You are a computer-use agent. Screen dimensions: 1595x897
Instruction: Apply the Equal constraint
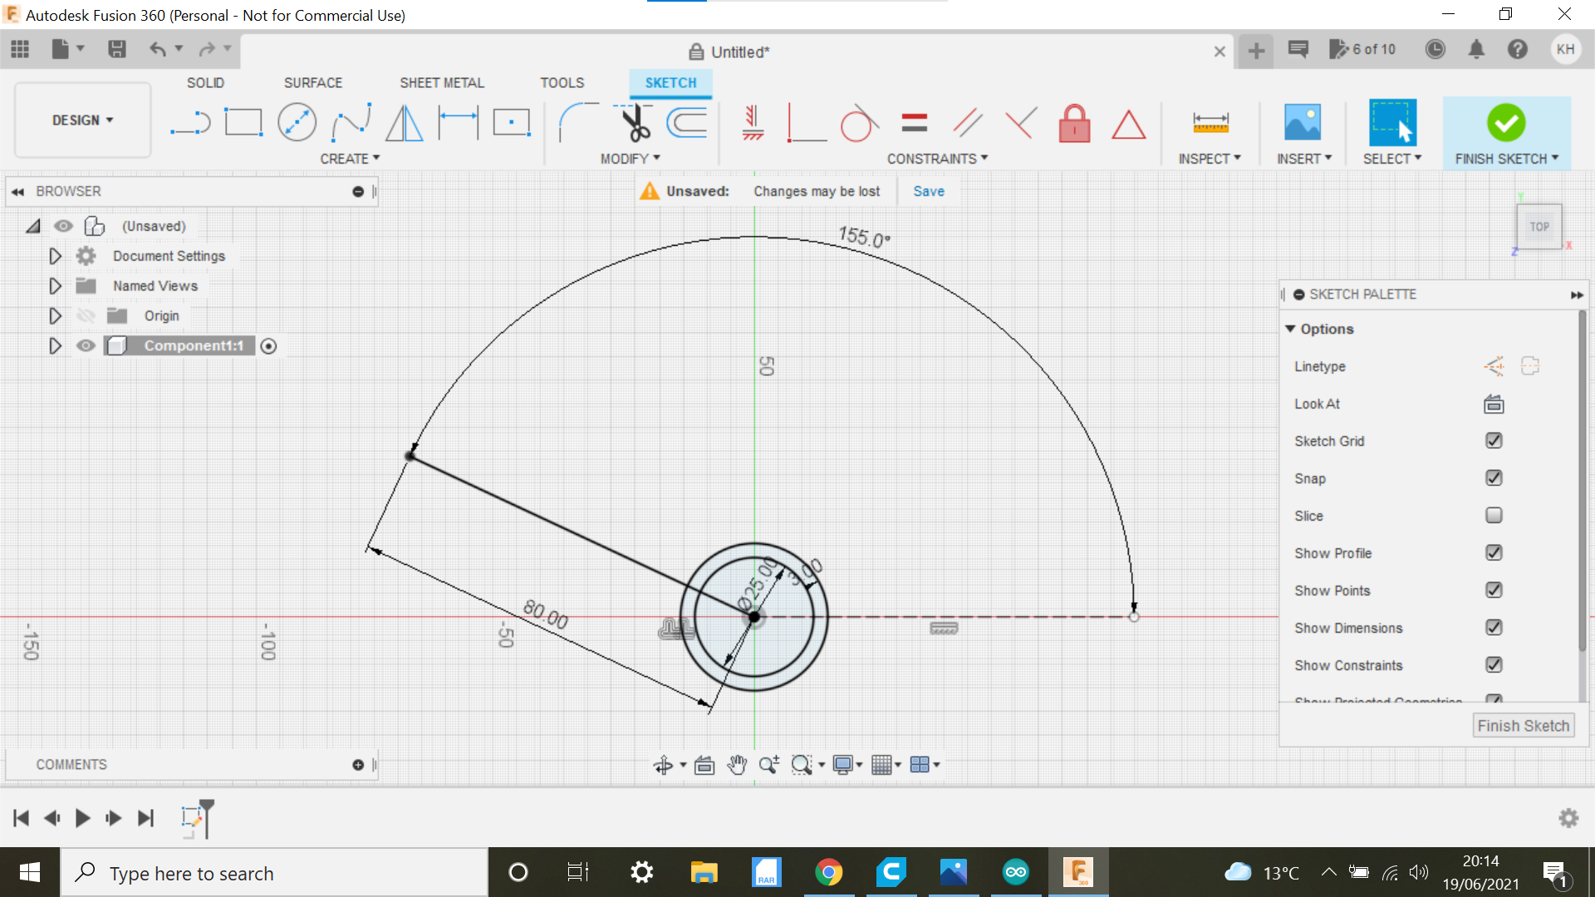tap(913, 123)
